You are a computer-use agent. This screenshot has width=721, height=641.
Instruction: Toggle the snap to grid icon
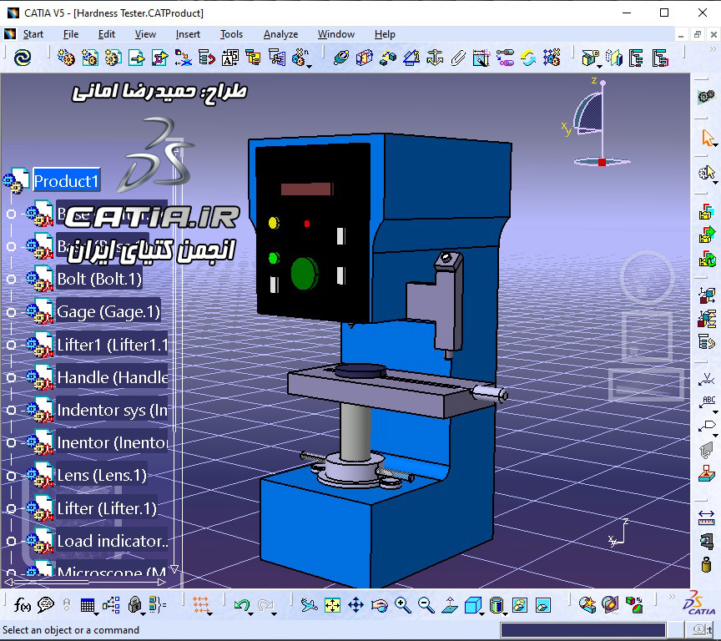pyautogui.click(x=200, y=605)
